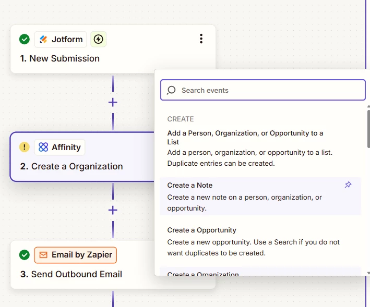Viewport: 370px width, 307px height.
Task: Open the three-dot menu on Jotform step
Action: [x=201, y=39]
